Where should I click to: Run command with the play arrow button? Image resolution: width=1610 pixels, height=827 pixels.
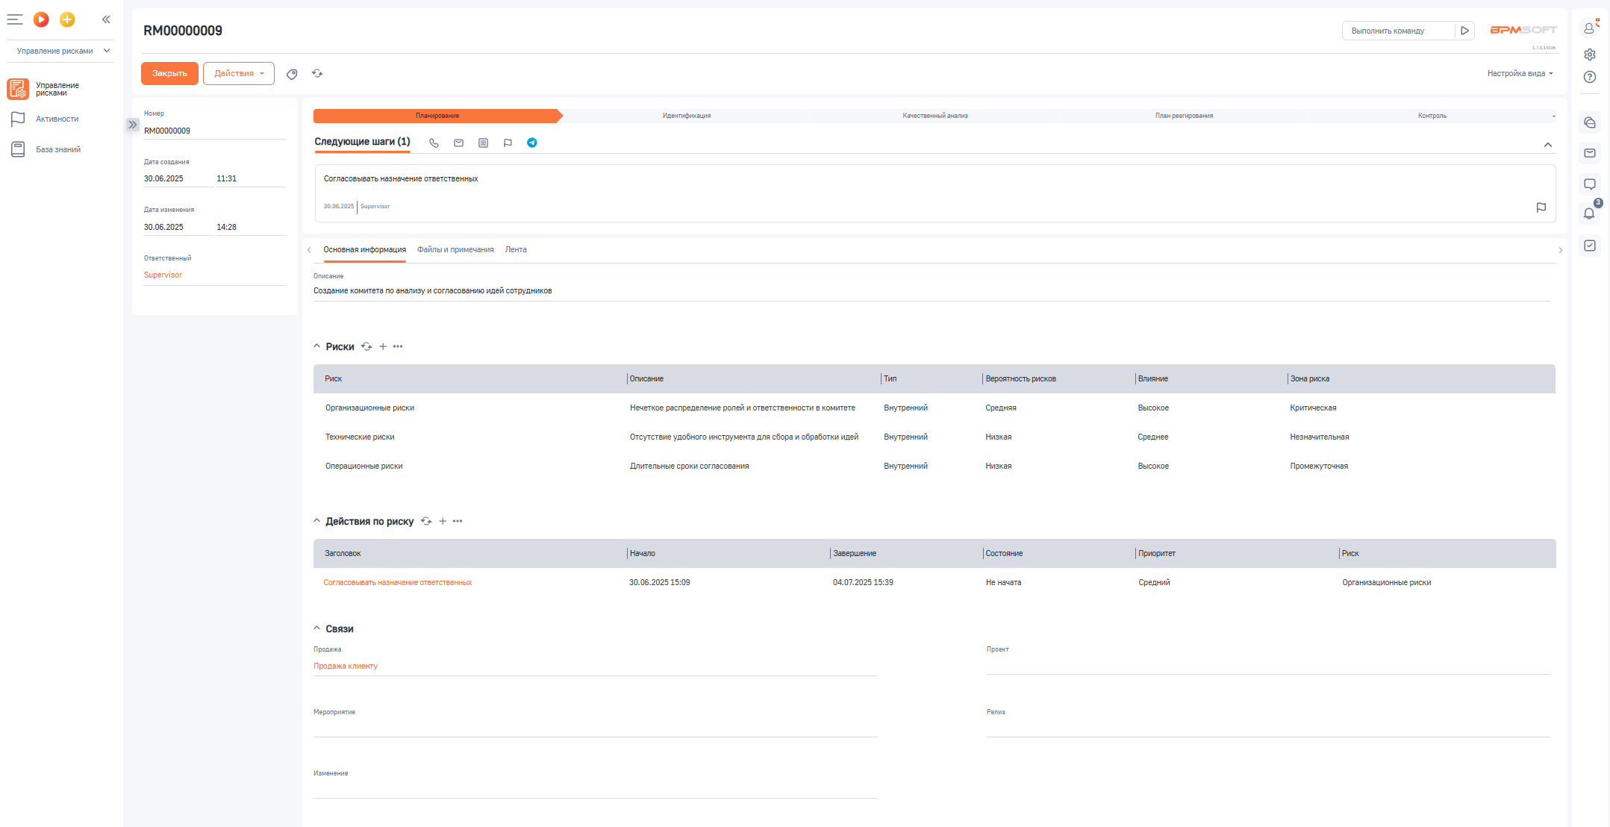coord(1465,31)
